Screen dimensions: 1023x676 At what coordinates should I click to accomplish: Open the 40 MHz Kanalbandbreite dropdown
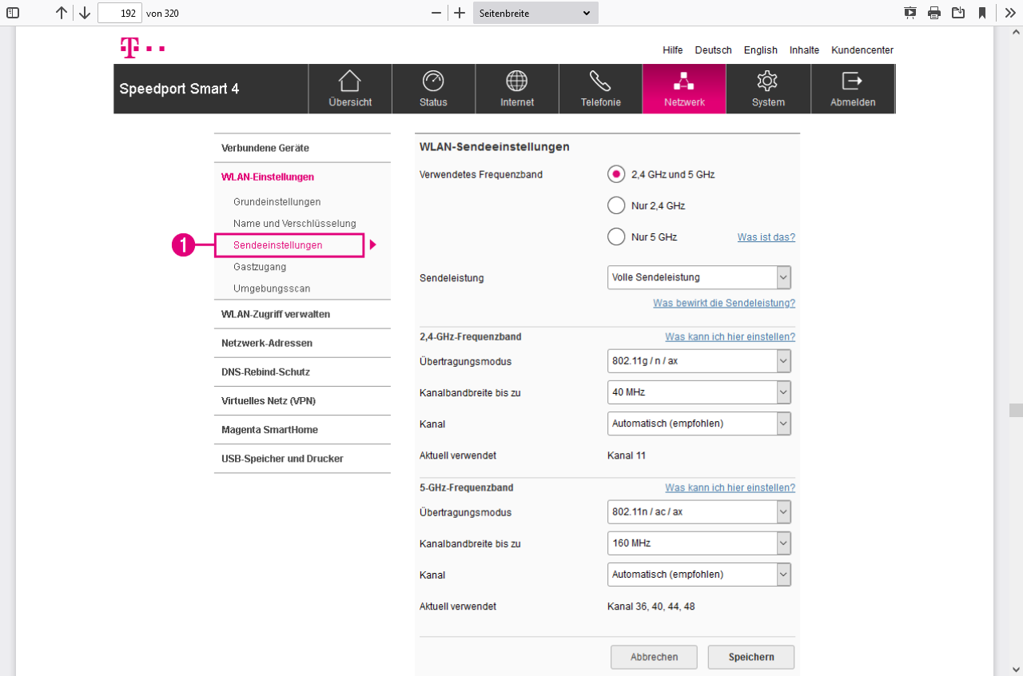pos(699,392)
